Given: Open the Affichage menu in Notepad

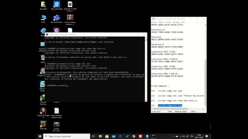Looking at the screenshot, I should tap(176, 22).
